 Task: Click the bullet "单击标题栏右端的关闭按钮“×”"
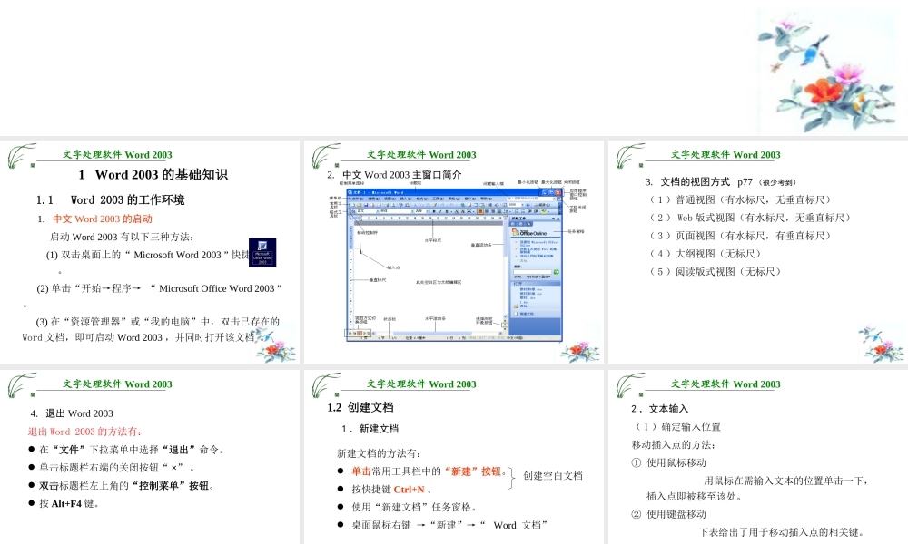[x=113, y=468]
